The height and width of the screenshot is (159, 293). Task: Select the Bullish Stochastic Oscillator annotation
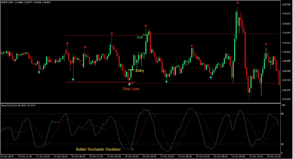[x=98, y=149]
